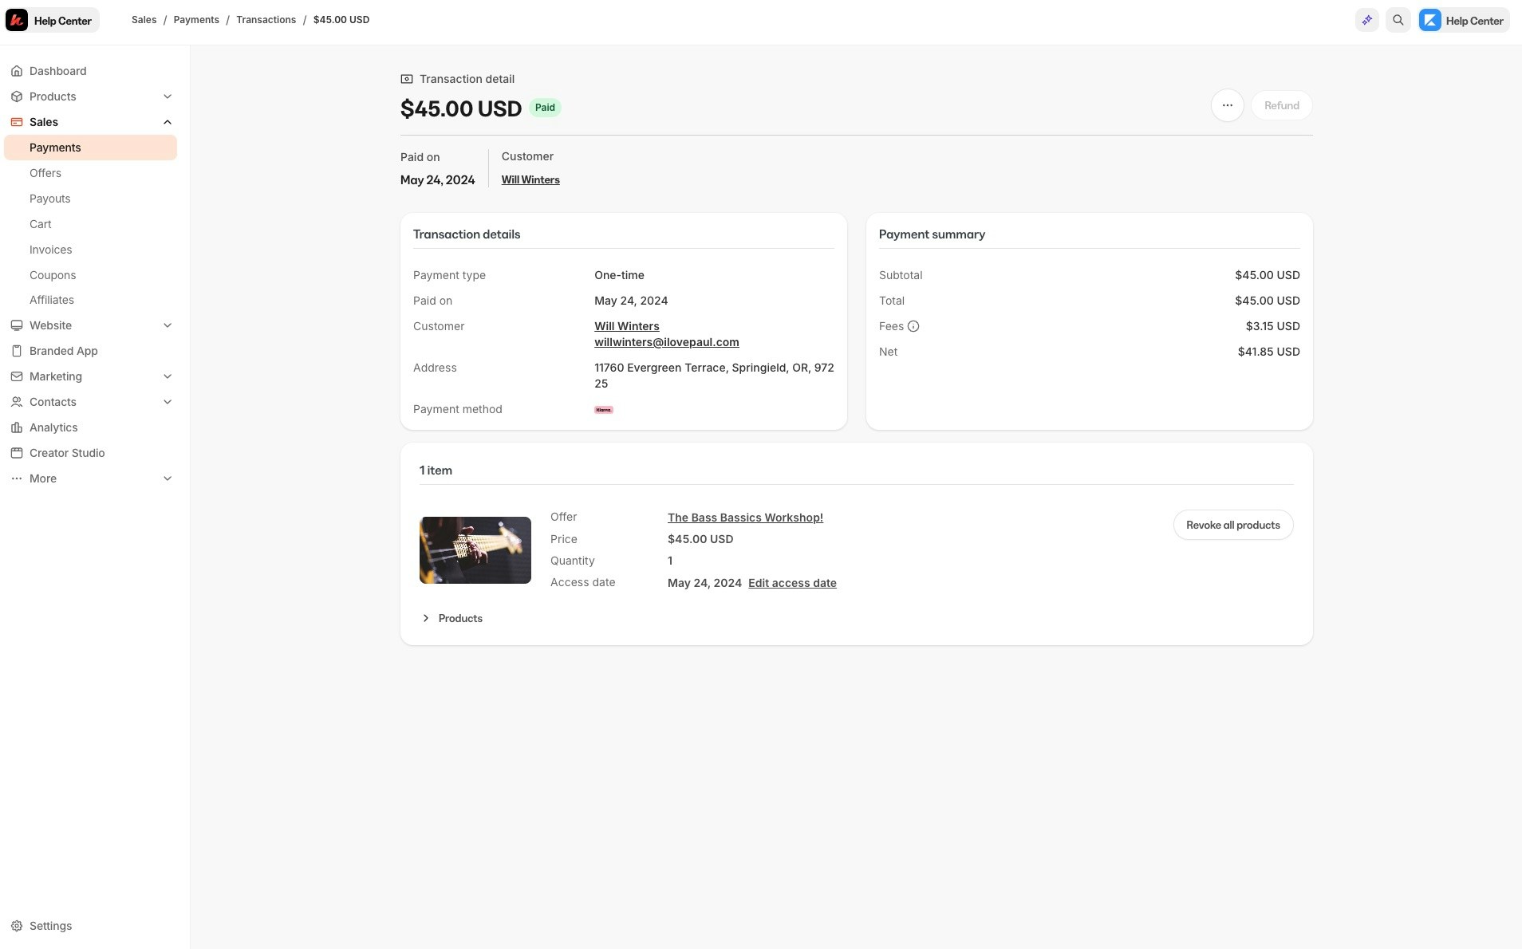Expand the Products list under the item
The height and width of the screenshot is (949, 1522).
452,618
